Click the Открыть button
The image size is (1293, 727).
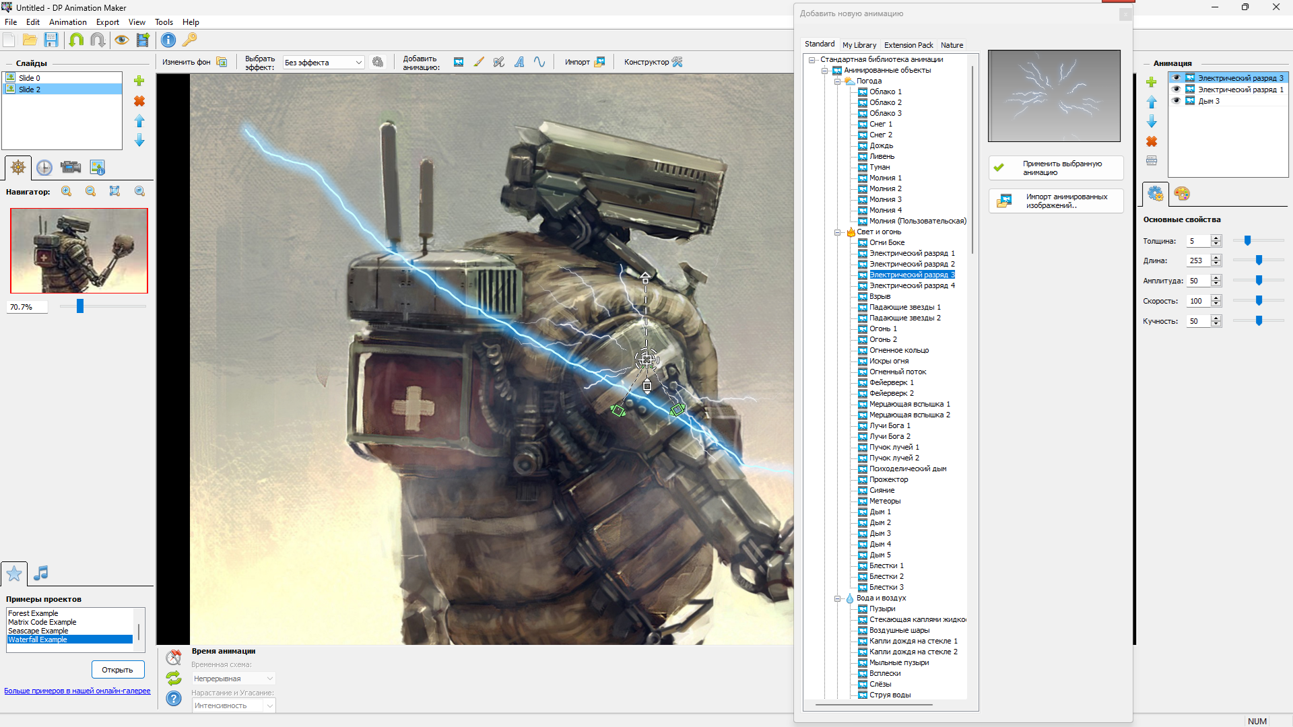pyautogui.click(x=118, y=670)
